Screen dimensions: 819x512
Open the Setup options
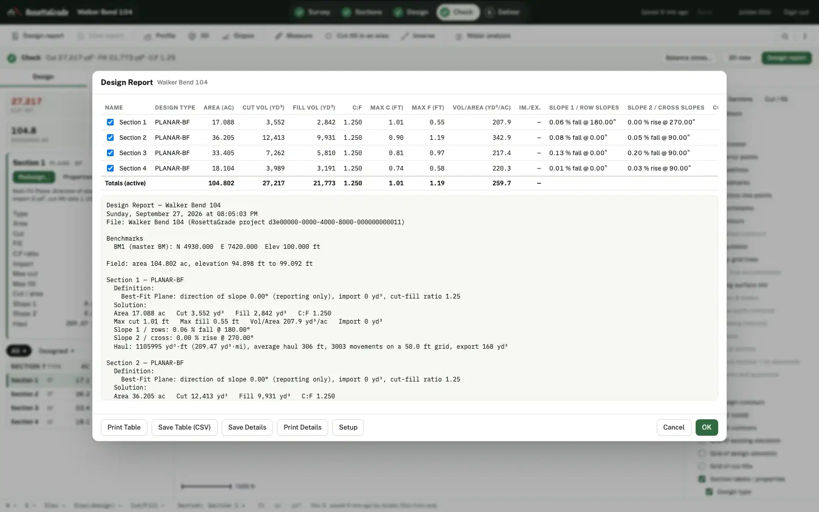(x=348, y=428)
